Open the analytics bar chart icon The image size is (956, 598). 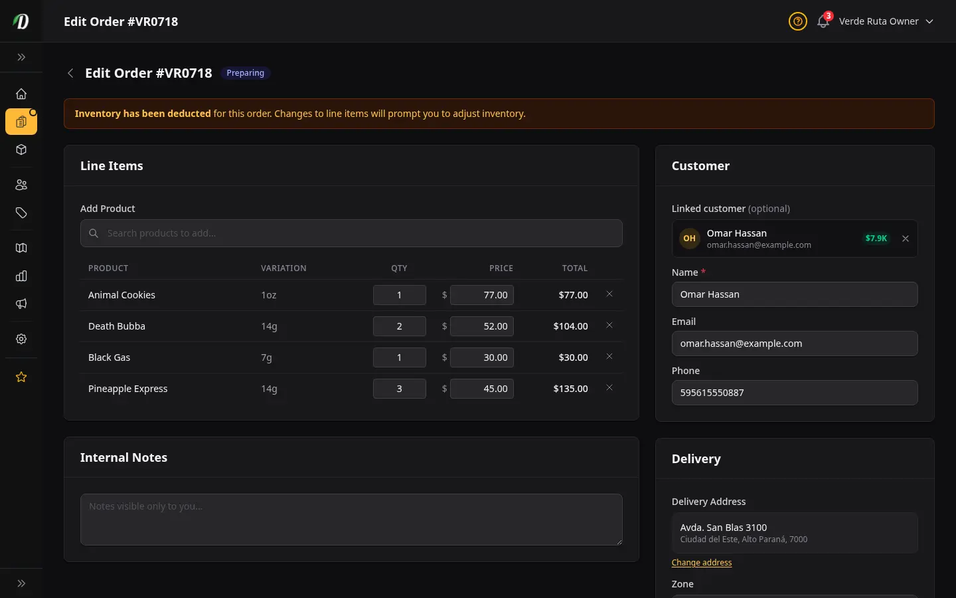pos(21,276)
